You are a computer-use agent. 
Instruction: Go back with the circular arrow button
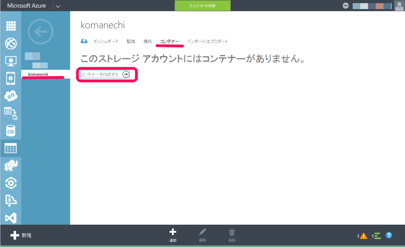tap(41, 32)
